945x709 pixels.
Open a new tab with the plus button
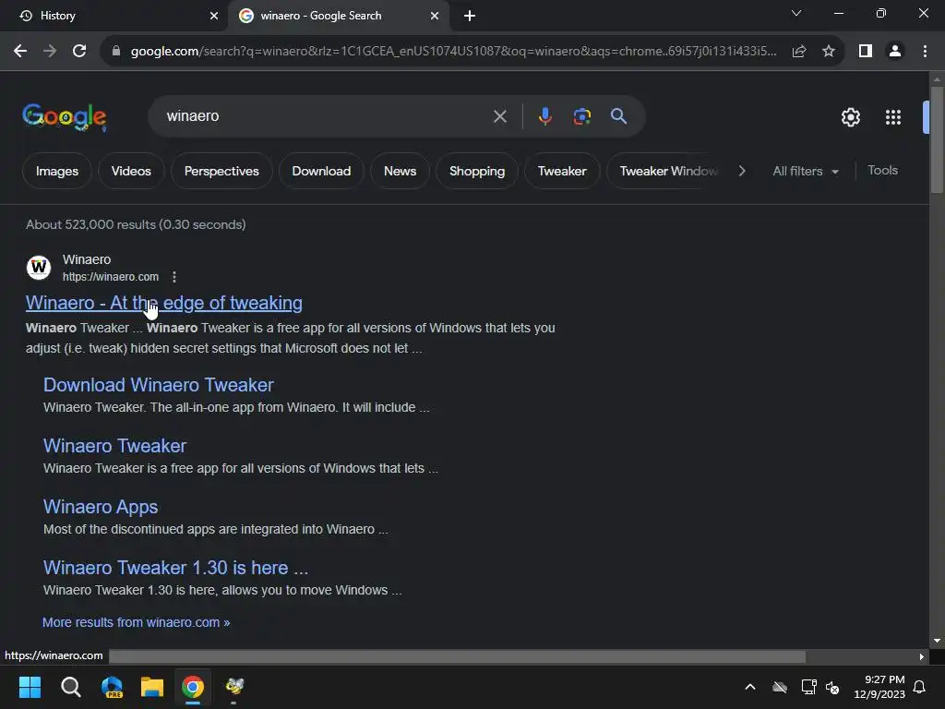point(470,16)
